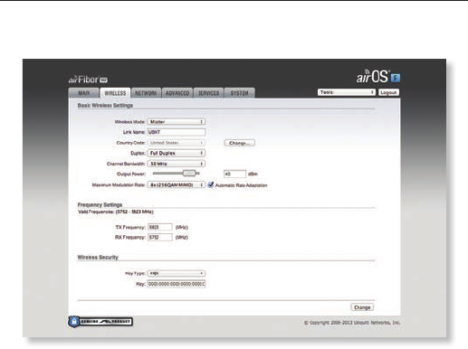Click the Link Name input field
This screenshot has width=468, height=349.
pos(177,132)
